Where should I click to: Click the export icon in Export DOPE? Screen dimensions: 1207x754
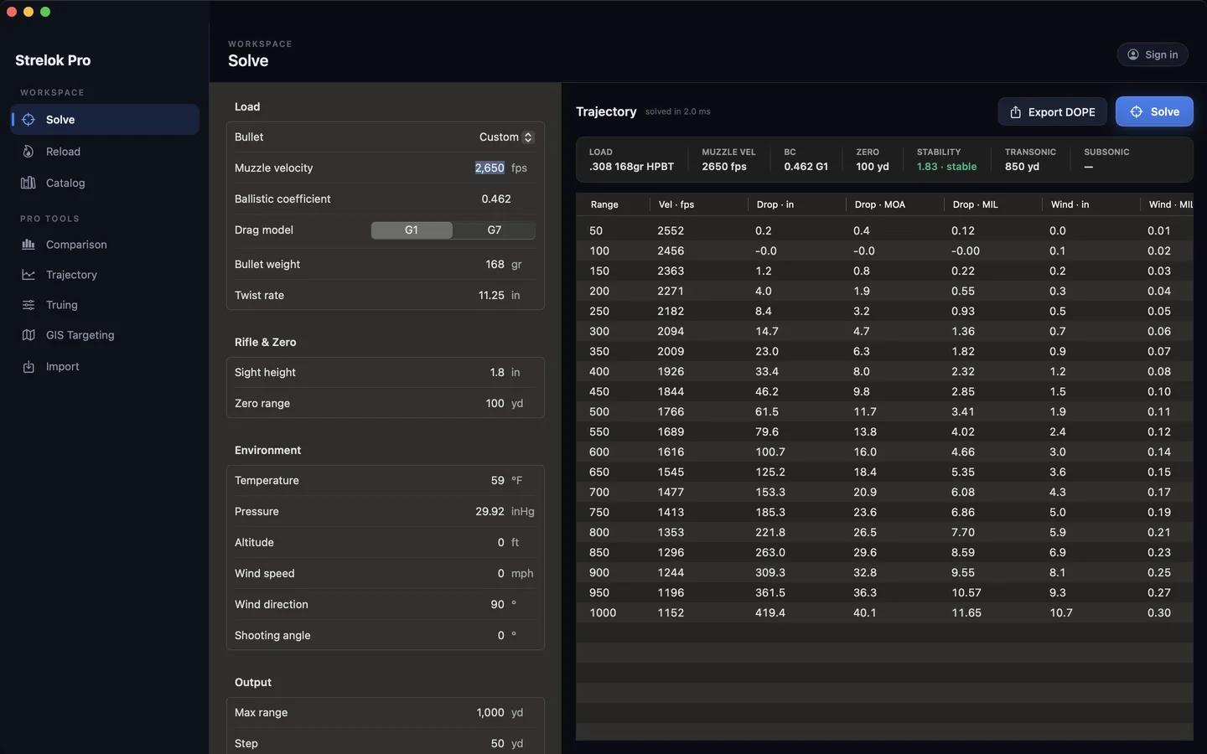pyautogui.click(x=1016, y=112)
